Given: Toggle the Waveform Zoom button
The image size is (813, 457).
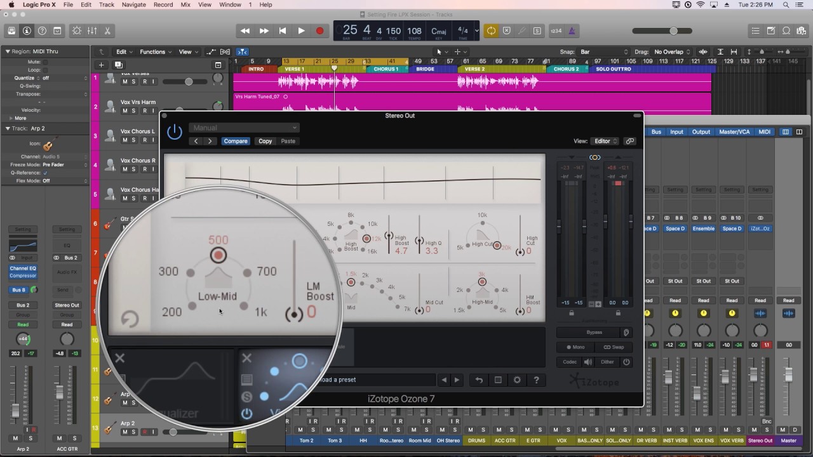Looking at the screenshot, I should 703,52.
